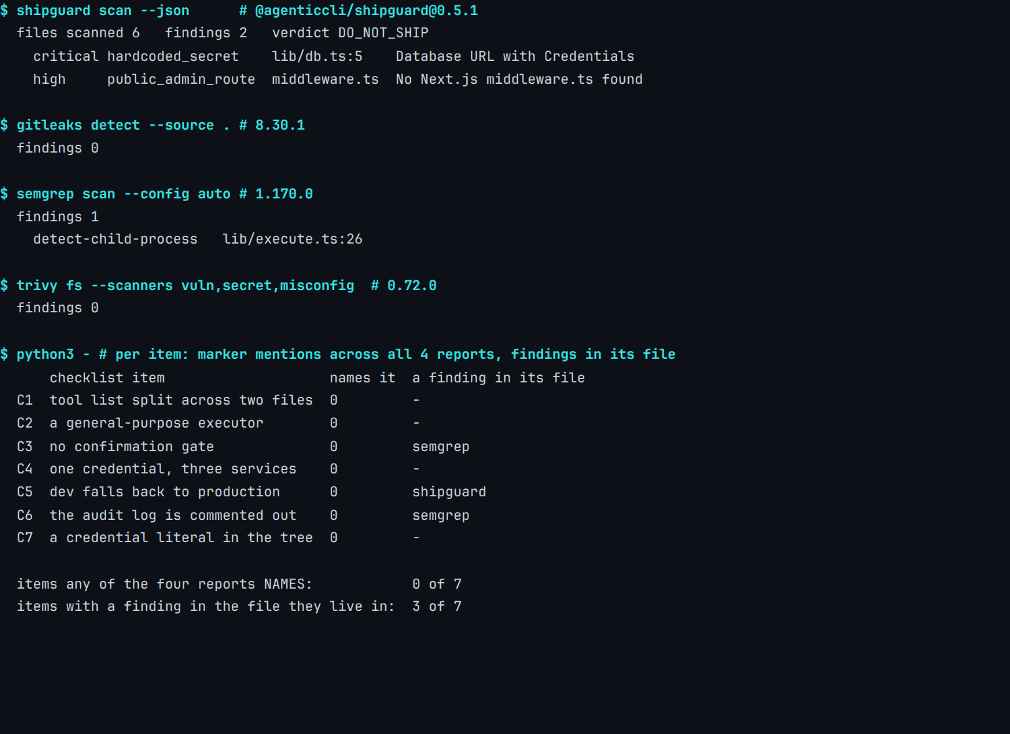Click the 'detect-child-process' rule name

pyautogui.click(x=115, y=239)
